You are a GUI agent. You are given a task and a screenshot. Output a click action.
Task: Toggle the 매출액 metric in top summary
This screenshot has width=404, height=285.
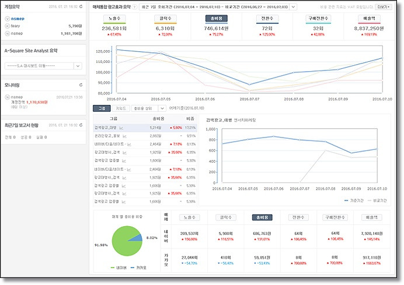[369, 18]
